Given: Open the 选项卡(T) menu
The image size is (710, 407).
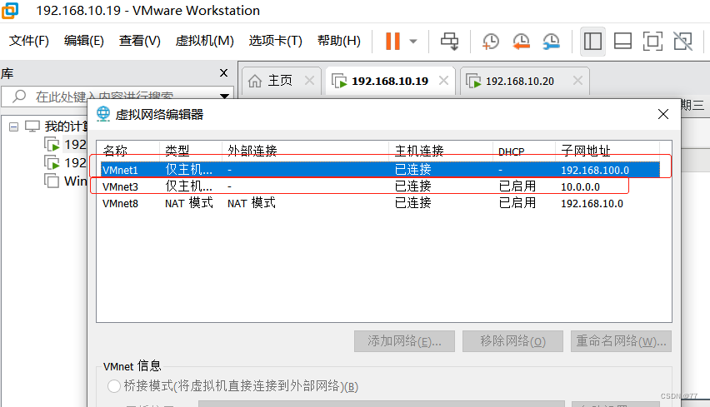Looking at the screenshot, I should [x=275, y=41].
